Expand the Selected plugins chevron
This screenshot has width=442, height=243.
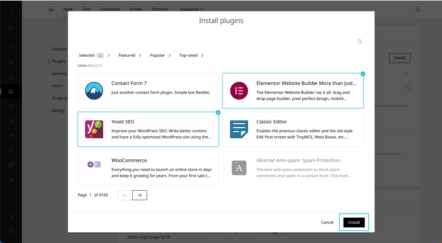click(109, 55)
